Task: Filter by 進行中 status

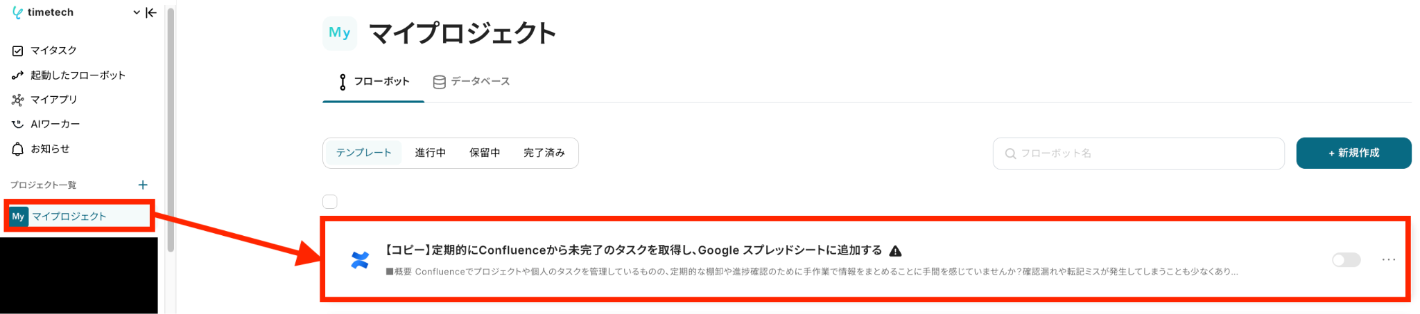Action: click(x=430, y=153)
